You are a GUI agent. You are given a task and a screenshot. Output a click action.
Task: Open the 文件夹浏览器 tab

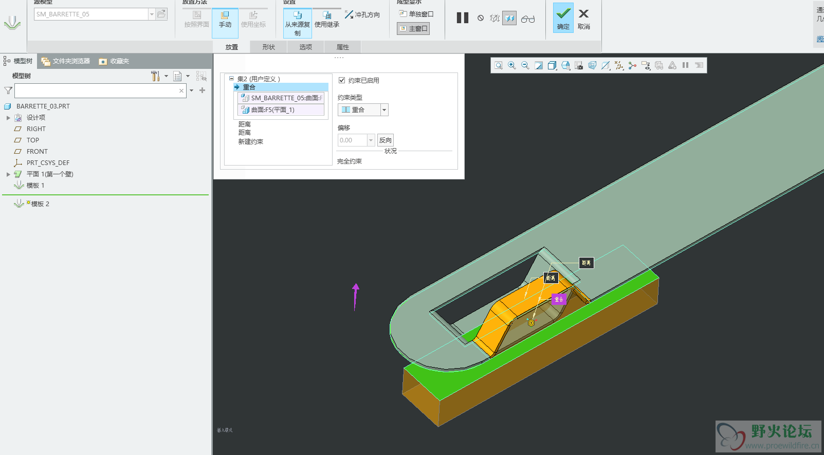(65, 61)
